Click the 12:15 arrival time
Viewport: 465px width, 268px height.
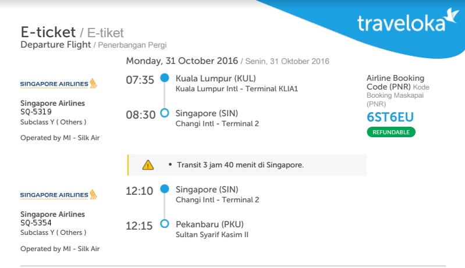point(140,226)
